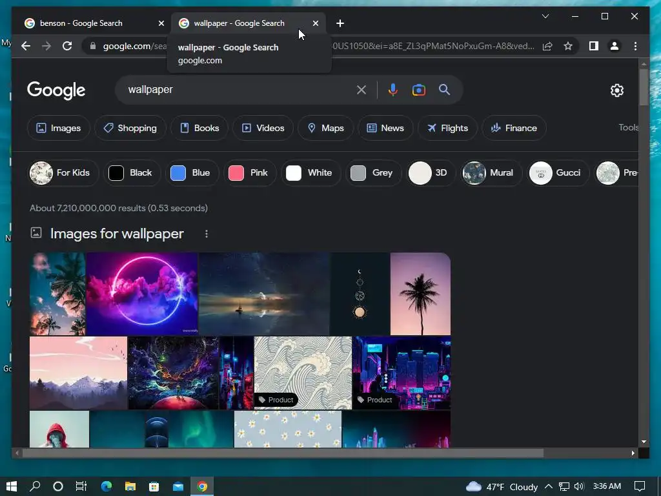The image size is (661, 496).
Task: Open File Explorer from taskbar
Action: (130, 486)
